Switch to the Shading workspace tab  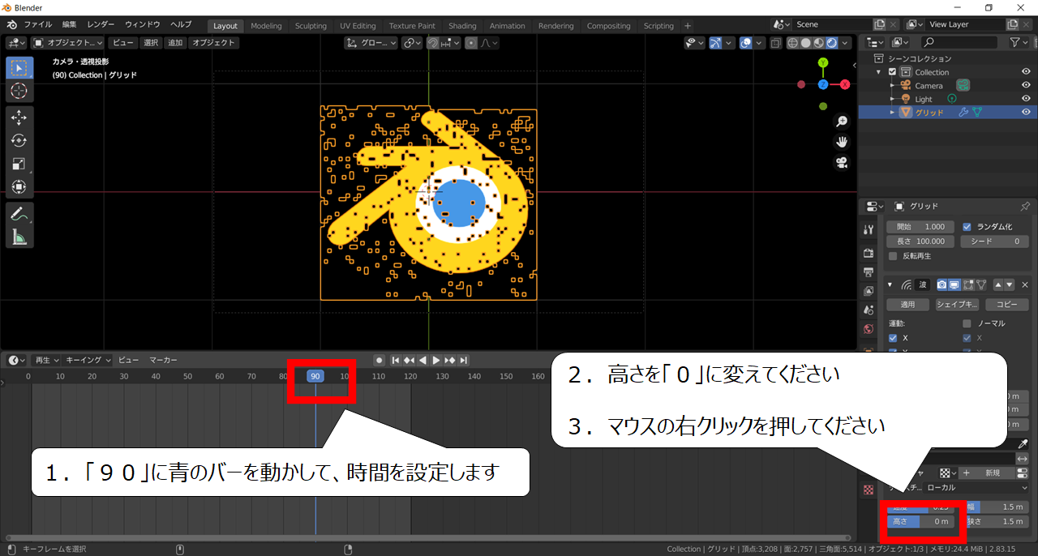pyautogui.click(x=462, y=26)
